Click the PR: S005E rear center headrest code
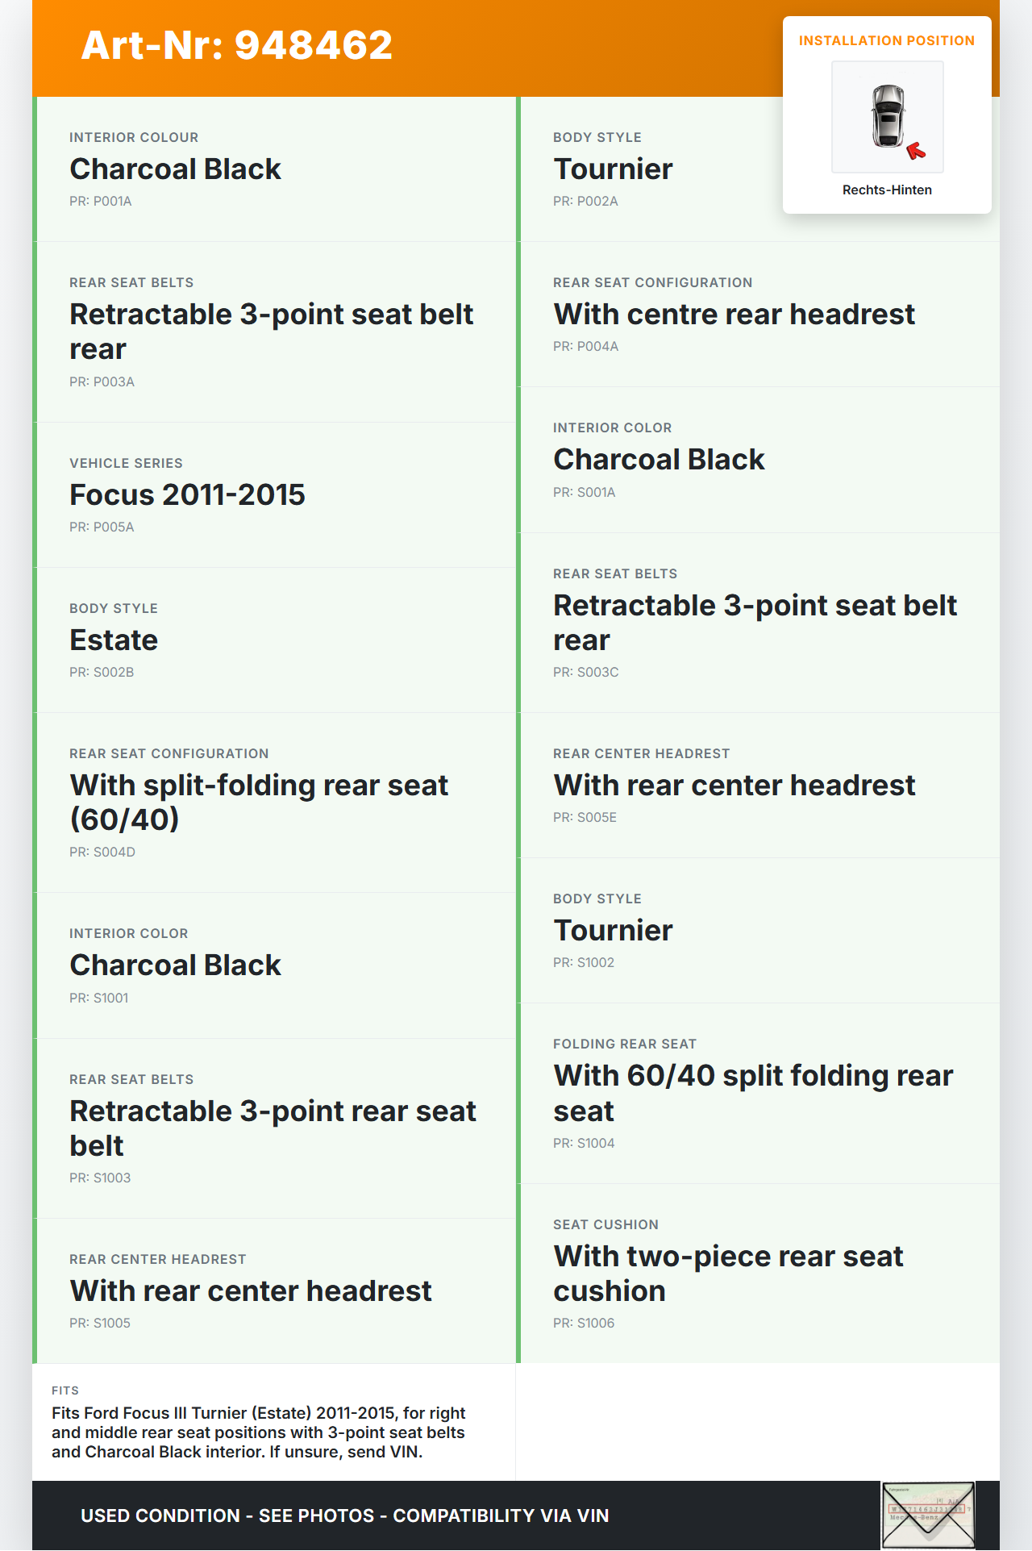 pyautogui.click(x=585, y=818)
